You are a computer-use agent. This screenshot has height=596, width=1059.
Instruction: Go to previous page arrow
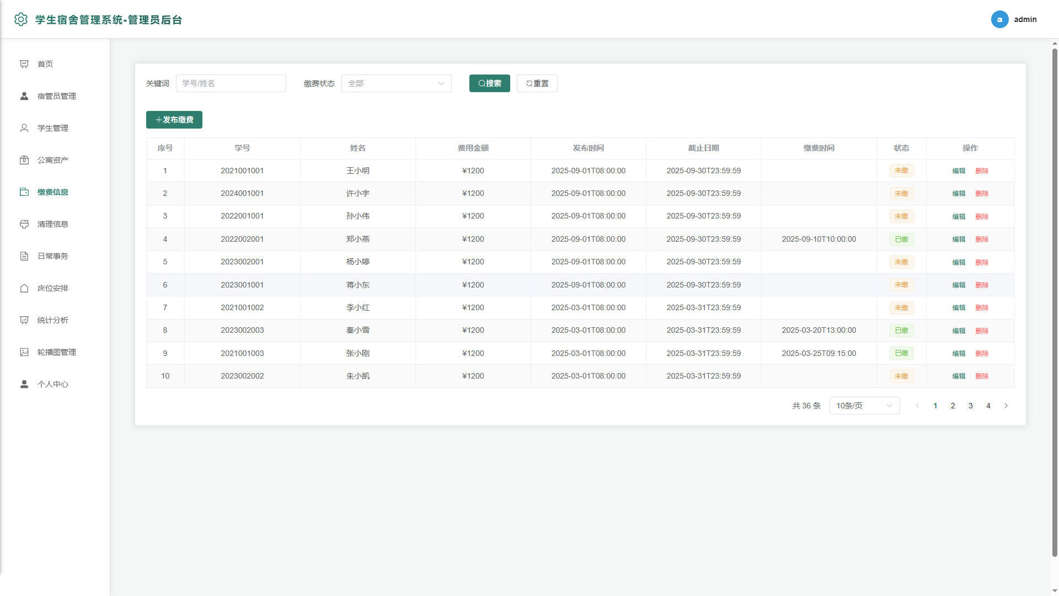point(918,406)
